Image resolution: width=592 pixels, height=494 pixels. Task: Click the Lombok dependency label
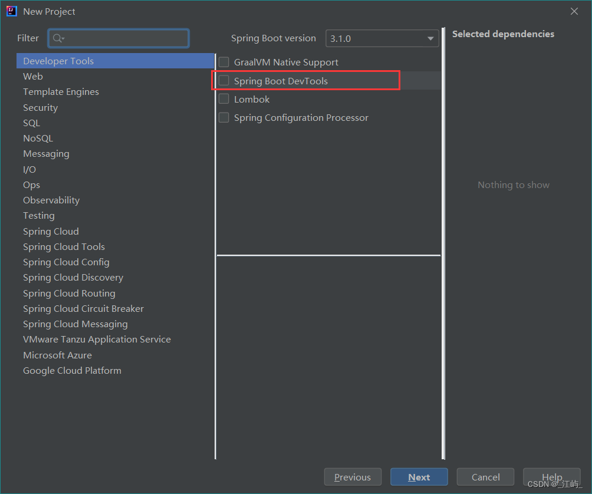click(x=252, y=99)
